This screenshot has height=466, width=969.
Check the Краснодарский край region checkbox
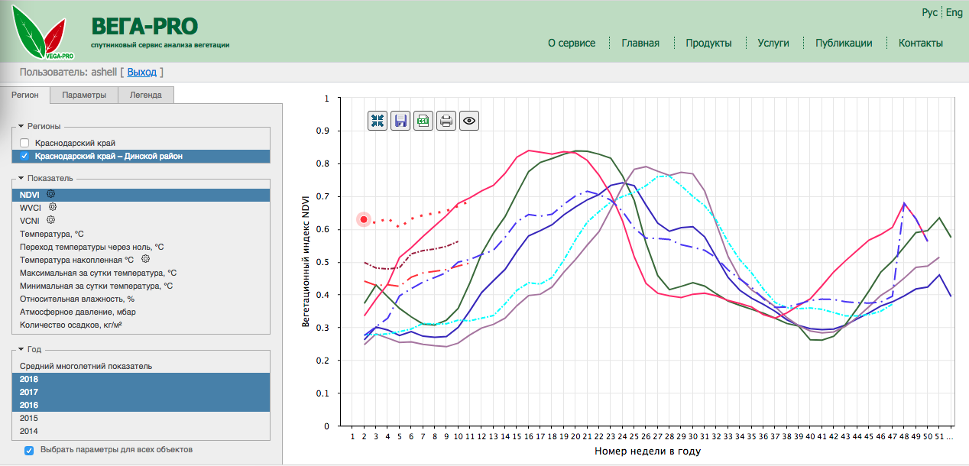pos(24,143)
